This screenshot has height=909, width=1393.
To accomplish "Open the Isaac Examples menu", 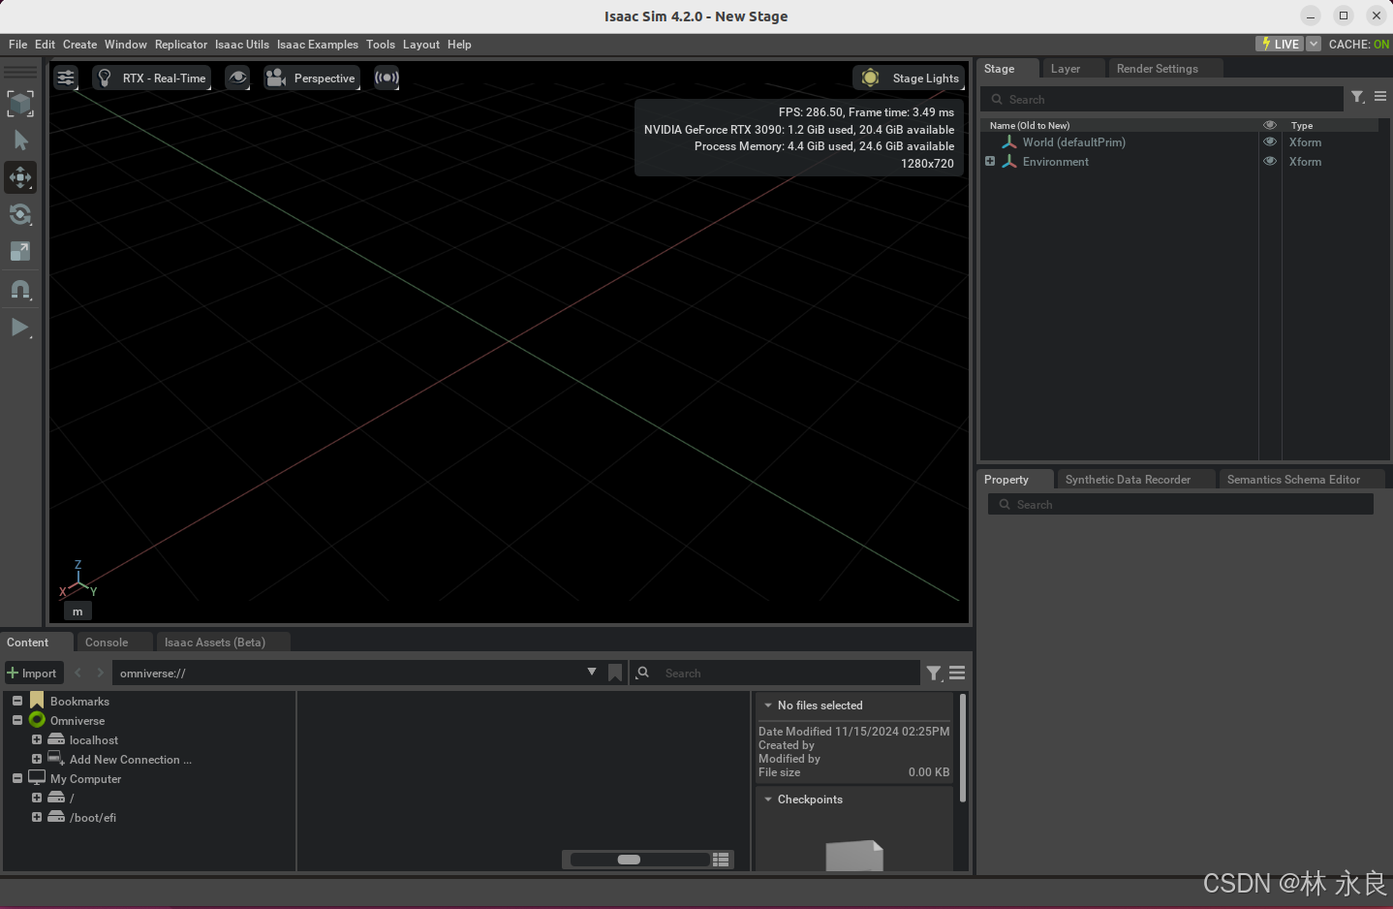I will click(x=318, y=45).
